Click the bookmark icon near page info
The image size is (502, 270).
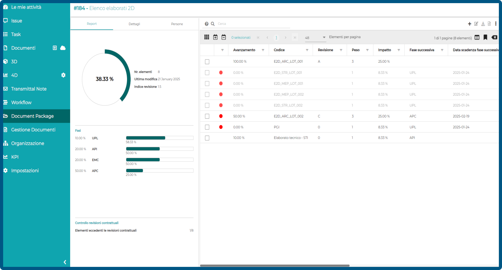coord(486,38)
